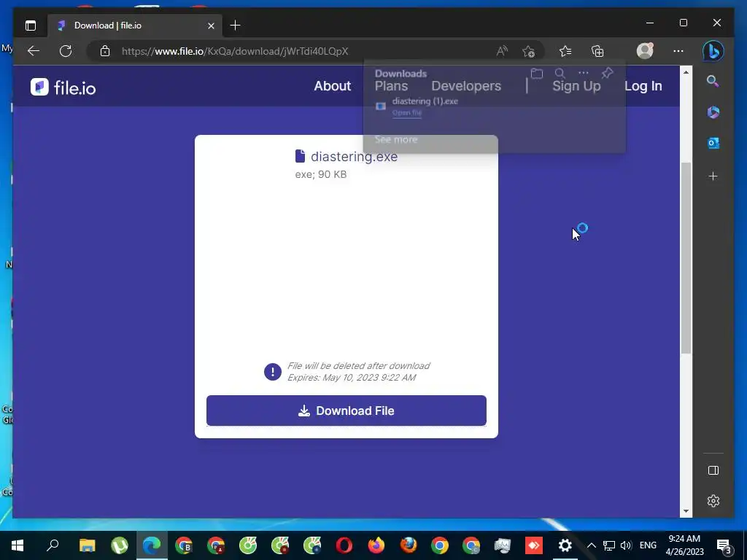Add this page to favorites
Image resolution: width=747 pixels, height=560 pixels.
[x=528, y=51]
